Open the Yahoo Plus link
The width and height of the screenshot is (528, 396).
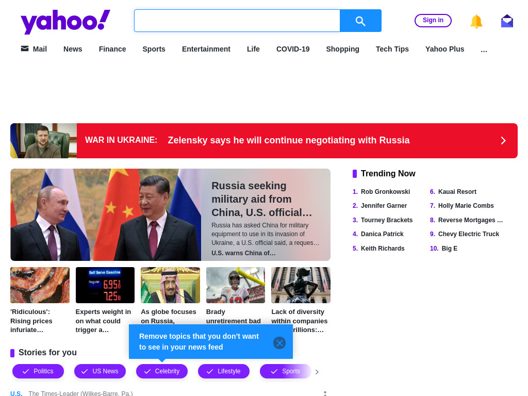(444, 49)
